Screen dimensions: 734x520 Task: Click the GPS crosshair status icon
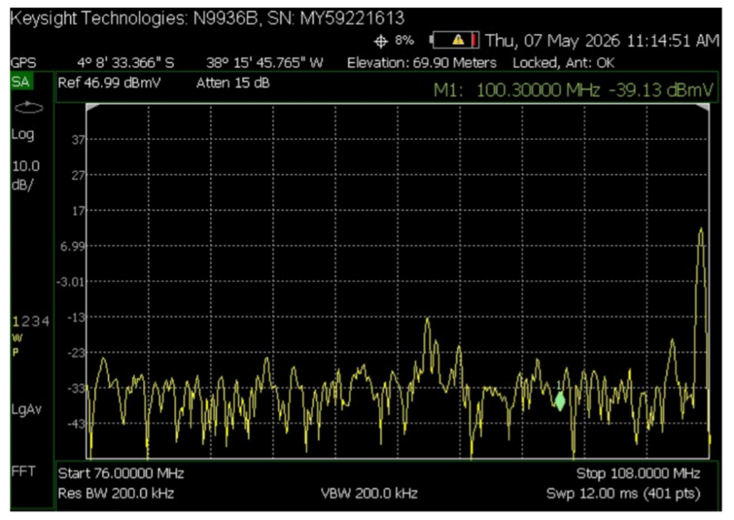380,41
